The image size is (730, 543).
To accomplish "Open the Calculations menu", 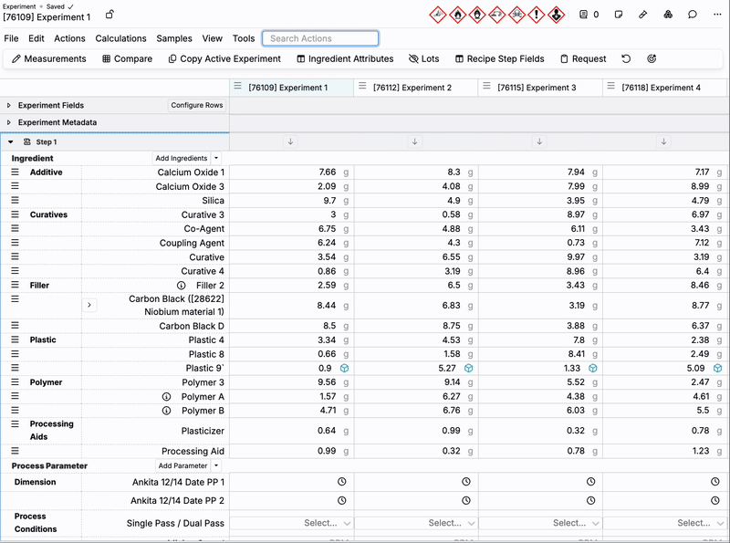I will point(120,38).
